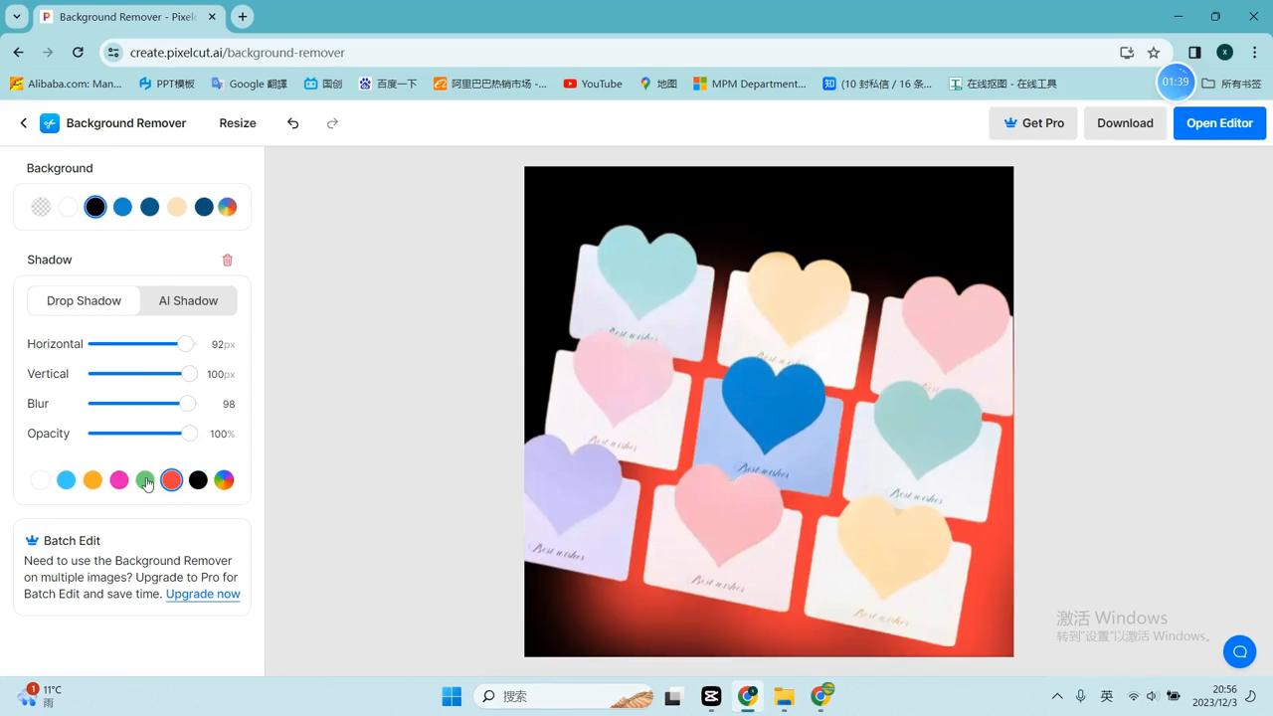
Task: Click the Upgrade now link
Action: 203,594
